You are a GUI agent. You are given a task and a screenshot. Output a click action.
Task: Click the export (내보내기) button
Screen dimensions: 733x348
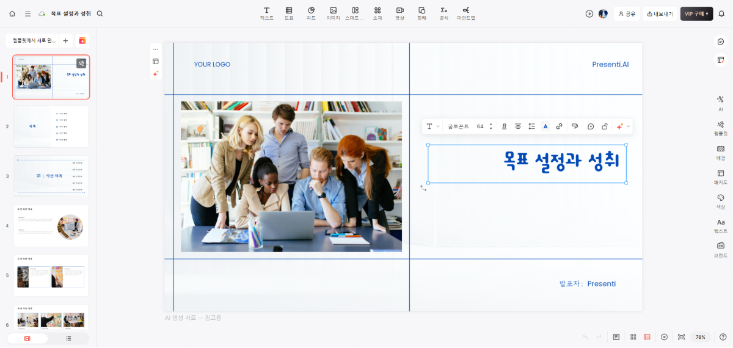(660, 13)
